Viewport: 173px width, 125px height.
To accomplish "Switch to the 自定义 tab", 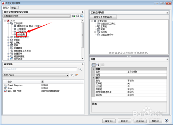I will tap(6, 8).
